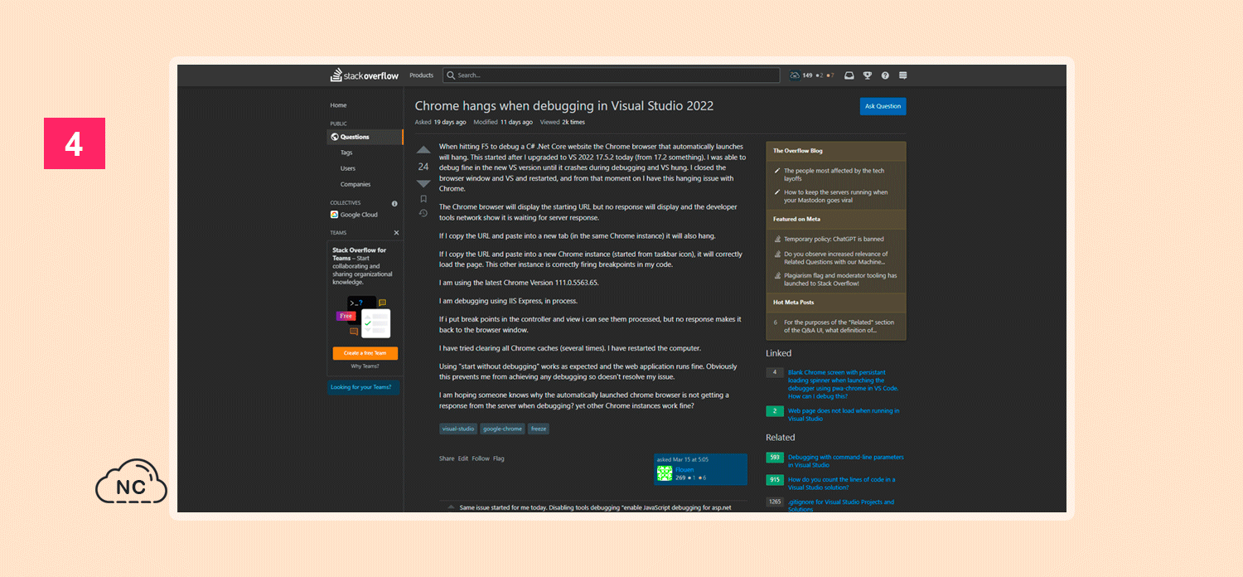
Task: Click the Teams promo illustration with Free label
Action: coord(363,318)
